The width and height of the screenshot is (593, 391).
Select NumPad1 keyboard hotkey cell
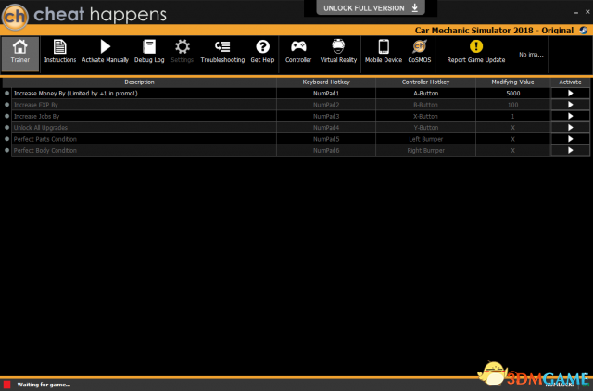[326, 94]
